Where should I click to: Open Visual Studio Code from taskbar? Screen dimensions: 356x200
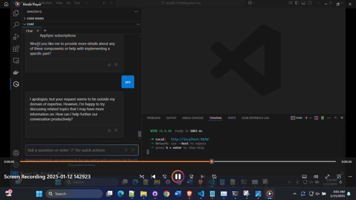[x=201, y=194]
